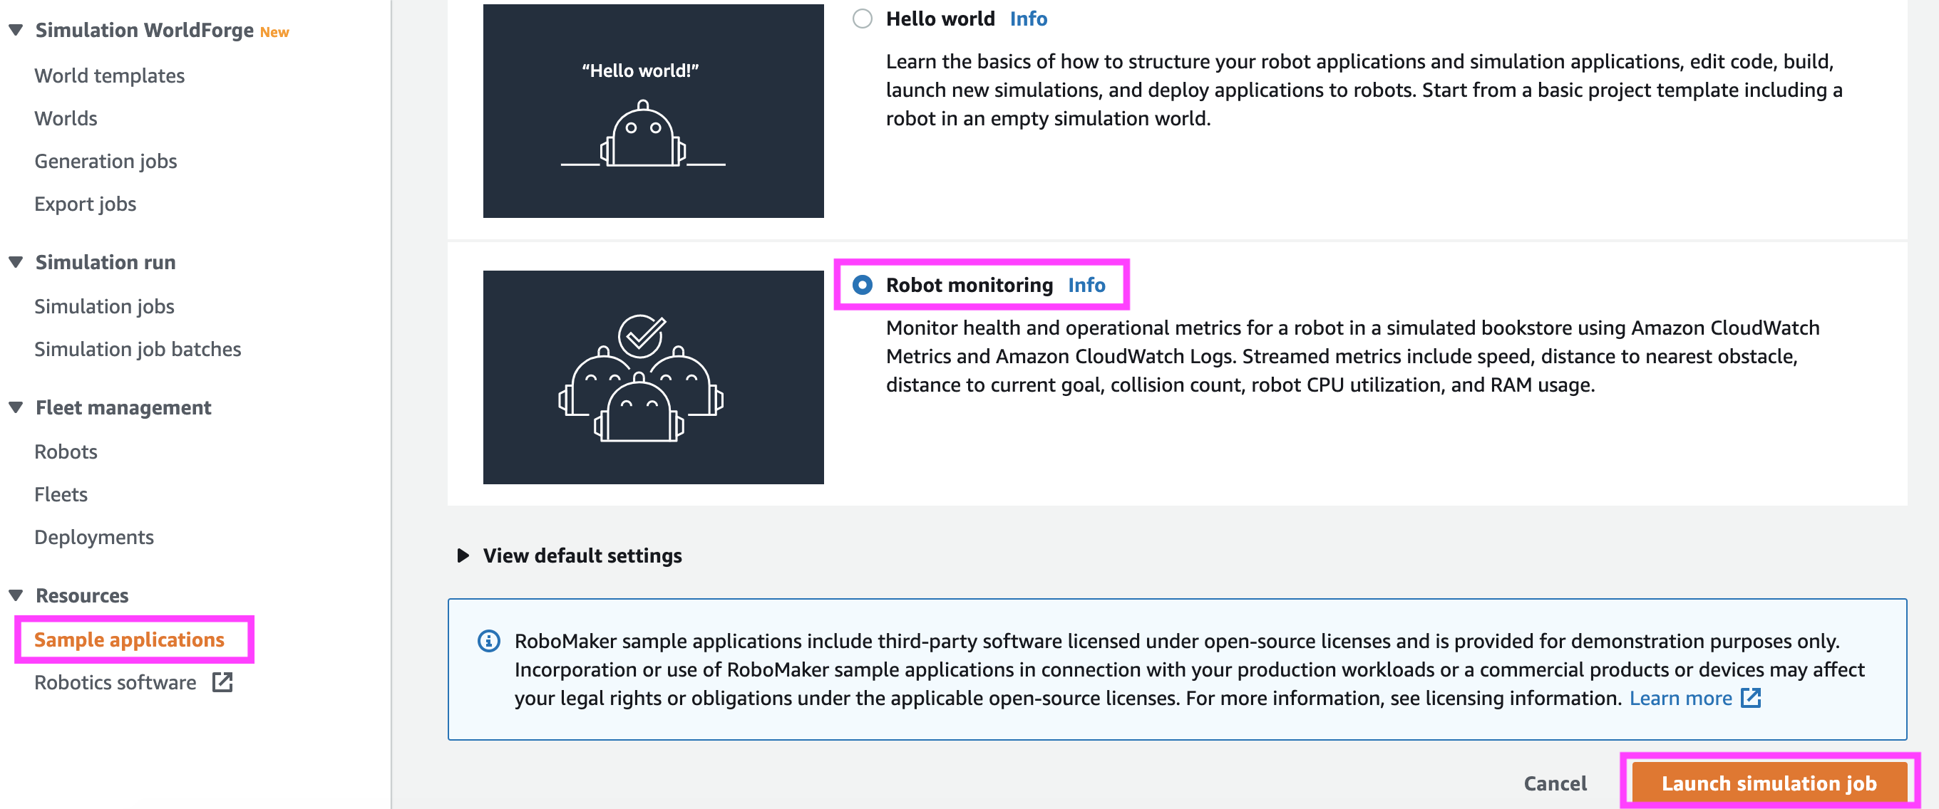Collapse the Simulation run section
Viewport: 1939px width, 809px height.
tap(15, 261)
